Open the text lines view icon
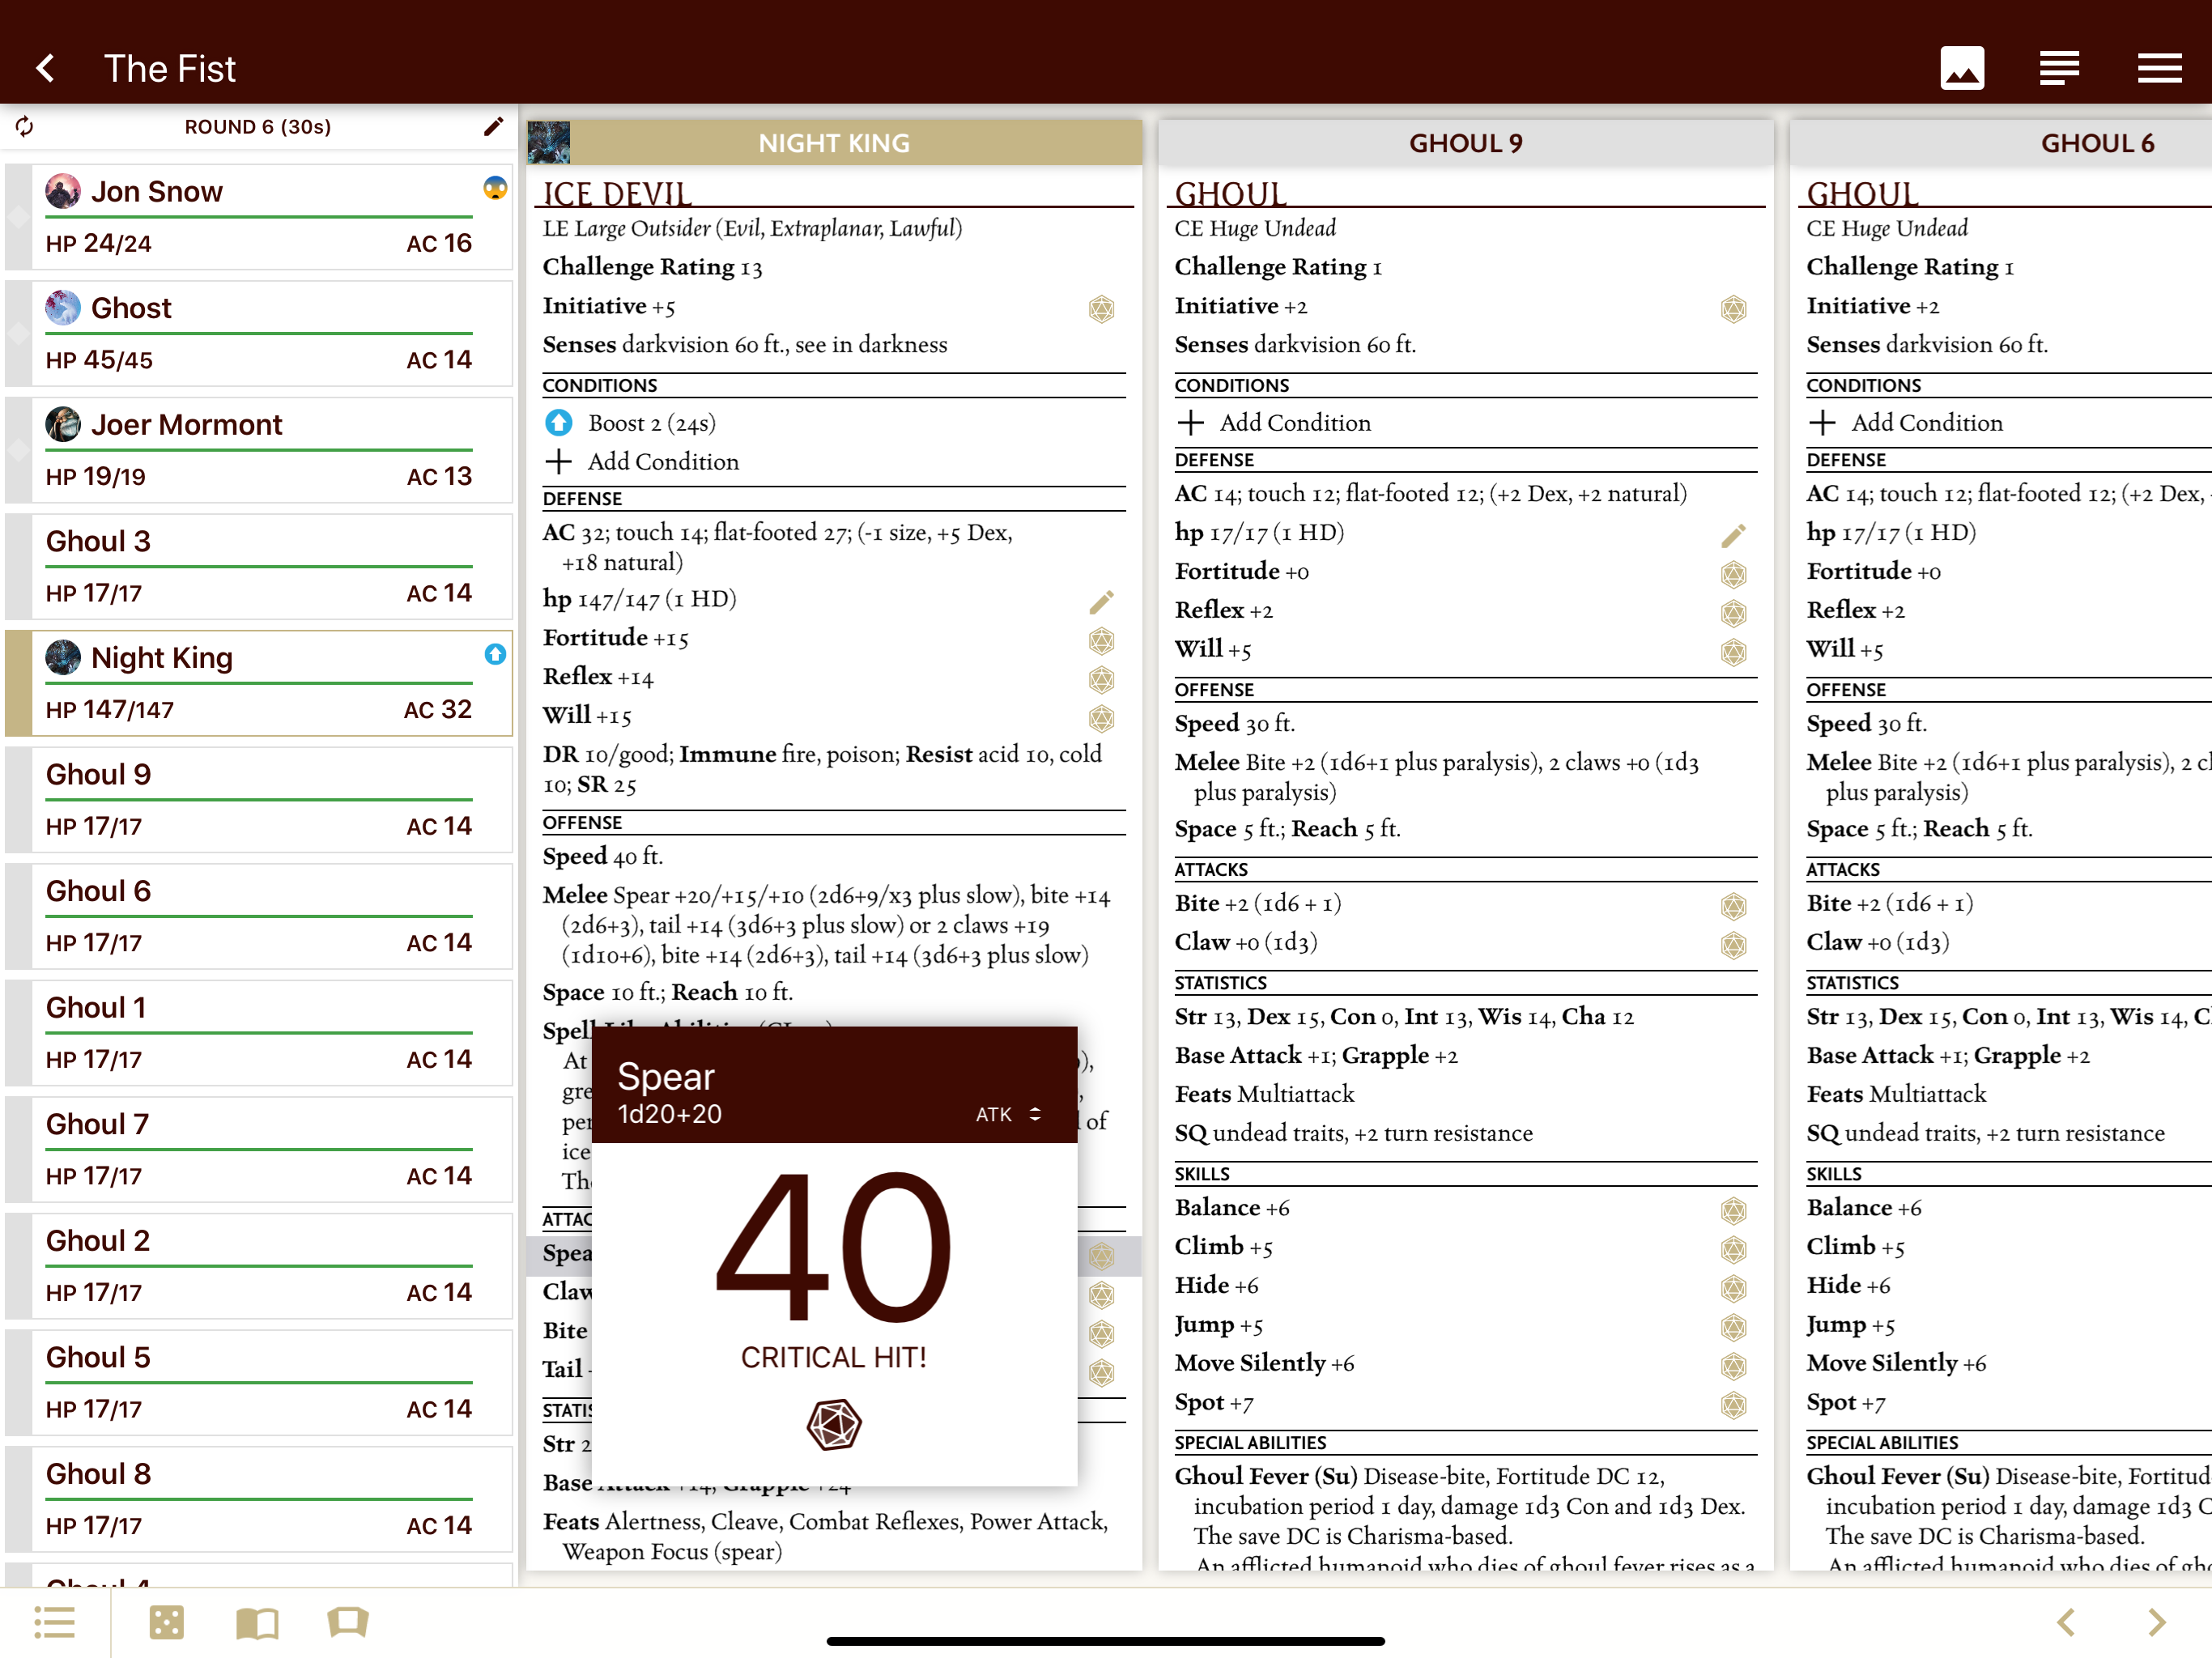 (2059, 68)
